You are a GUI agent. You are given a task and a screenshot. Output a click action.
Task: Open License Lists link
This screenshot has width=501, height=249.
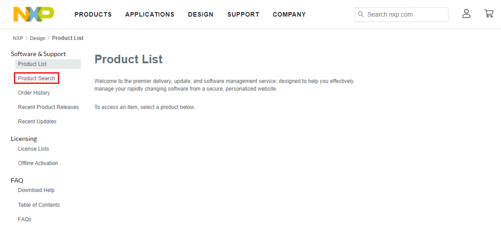[x=34, y=149]
